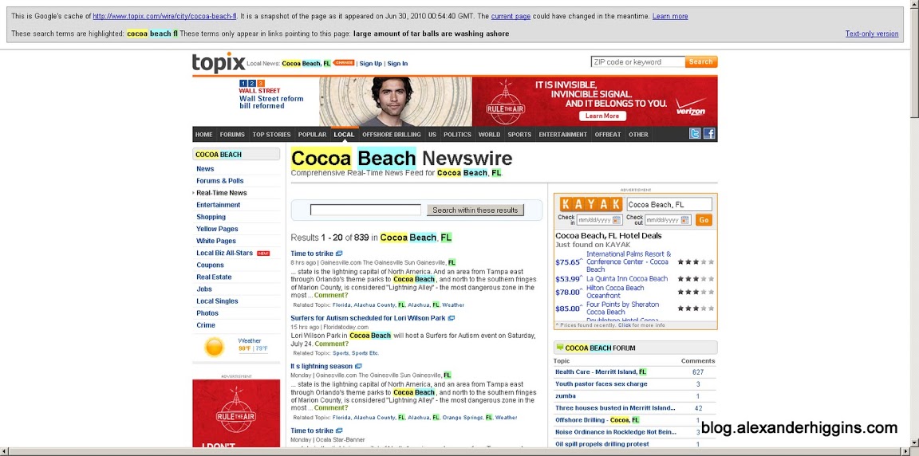The width and height of the screenshot is (919, 456).
Task: Click the Kayak Go button
Action: coord(704,220)
